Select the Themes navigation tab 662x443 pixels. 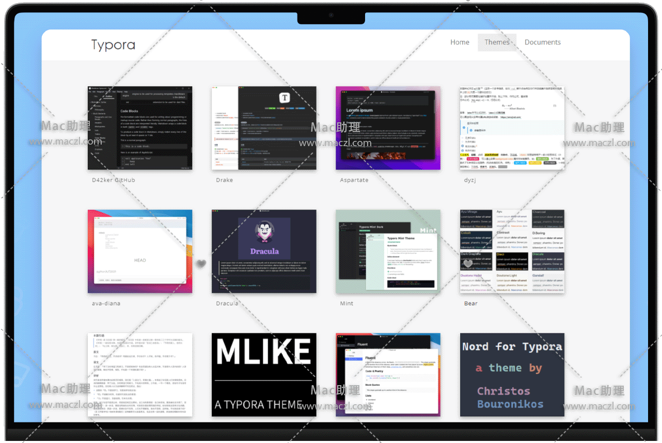coord(497,42)
